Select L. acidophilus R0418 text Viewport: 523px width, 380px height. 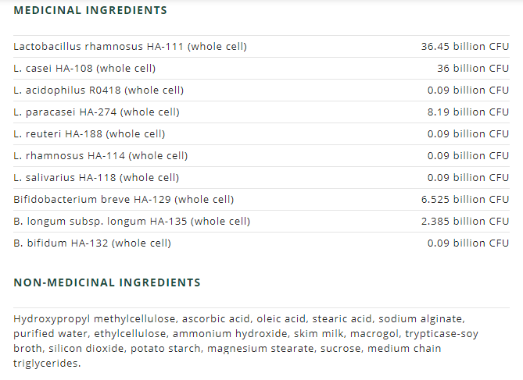pyautogui.click(x=99, y=91)
